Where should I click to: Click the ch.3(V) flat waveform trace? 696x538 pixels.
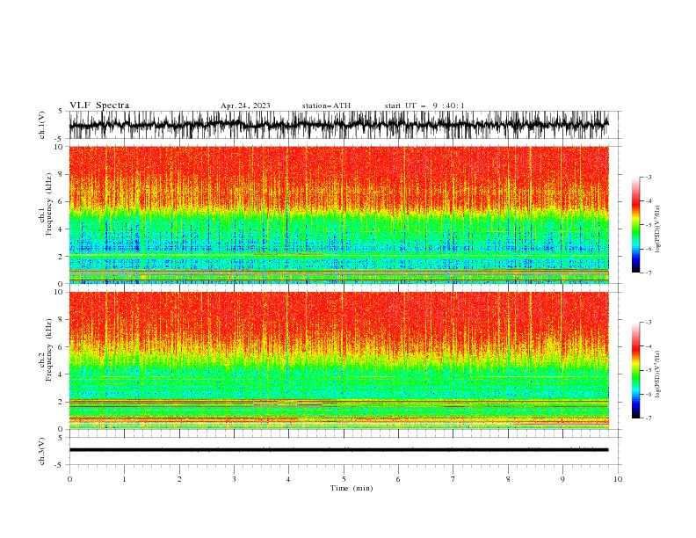[x=338, y=450]
